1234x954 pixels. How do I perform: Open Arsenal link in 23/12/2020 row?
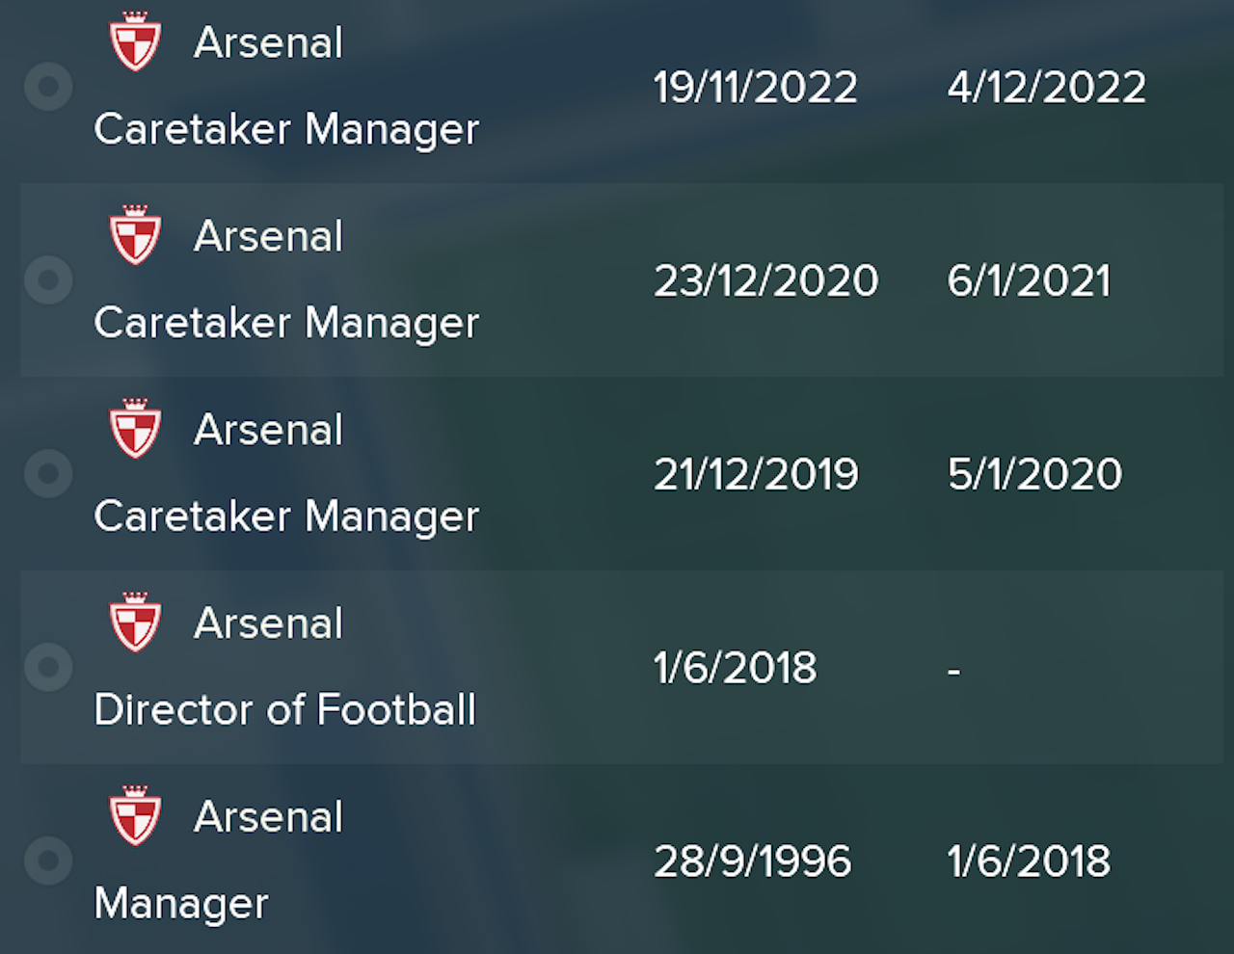(x=268, y=237)
